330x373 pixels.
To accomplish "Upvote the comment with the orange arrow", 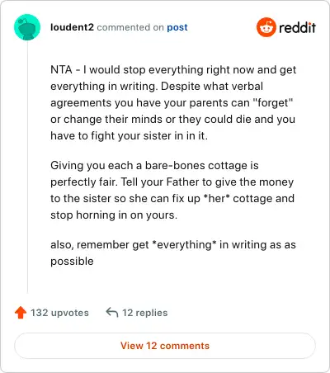I will tap(21, 313).
